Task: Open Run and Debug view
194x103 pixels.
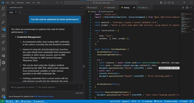Action: click(x=3, y=22)
